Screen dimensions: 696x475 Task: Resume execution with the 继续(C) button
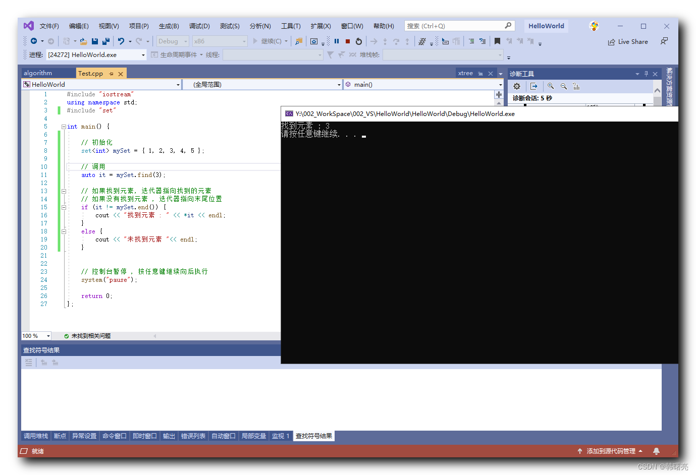tap(271, 41)
